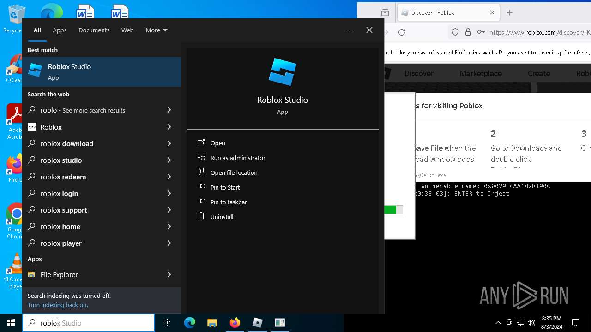Click the Open file location icon
The width and height of the screenshot is (591, 332).
[201, 172]
